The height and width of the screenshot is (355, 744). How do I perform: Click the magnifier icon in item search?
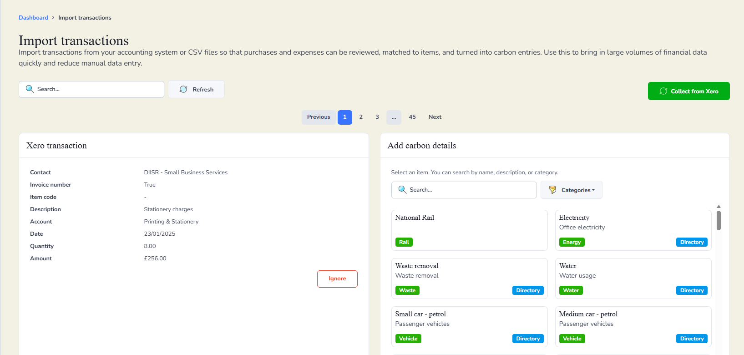coord(402,190)
